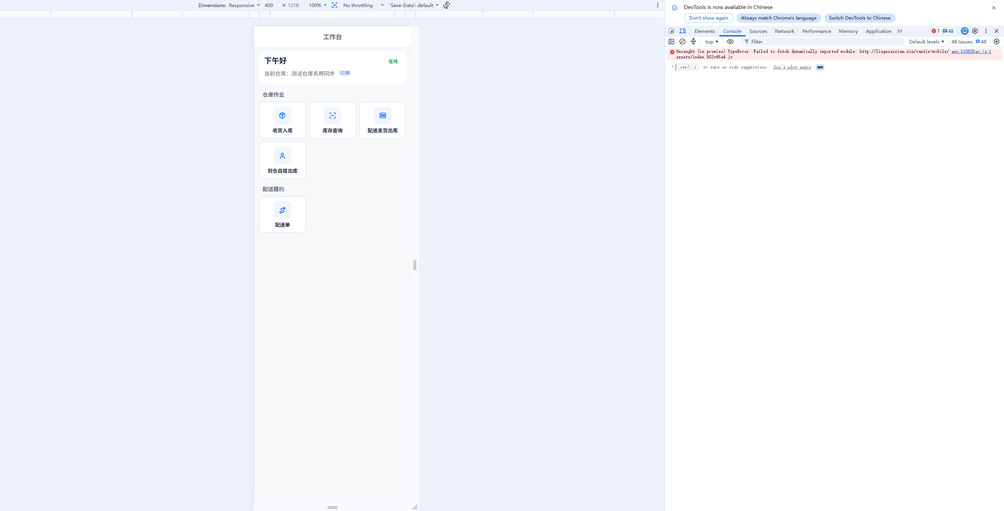1004x511 pixels.
Task: Switch to the Network tab
Action: pyautogui.click(x=784, y=31)
